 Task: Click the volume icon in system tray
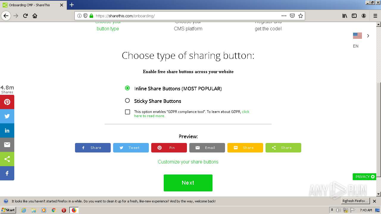tap(338, 210)
